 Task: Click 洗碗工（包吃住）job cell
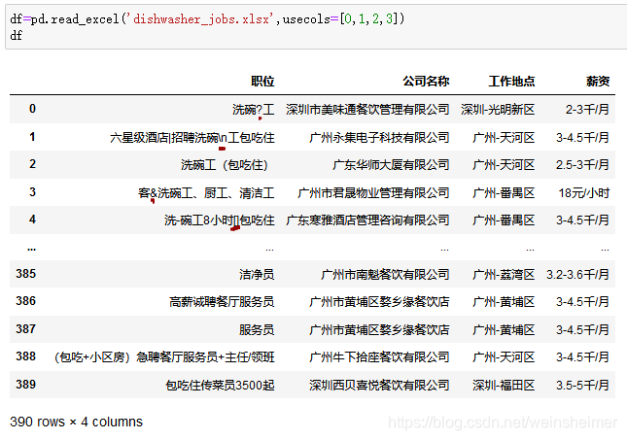coord(225,165)
